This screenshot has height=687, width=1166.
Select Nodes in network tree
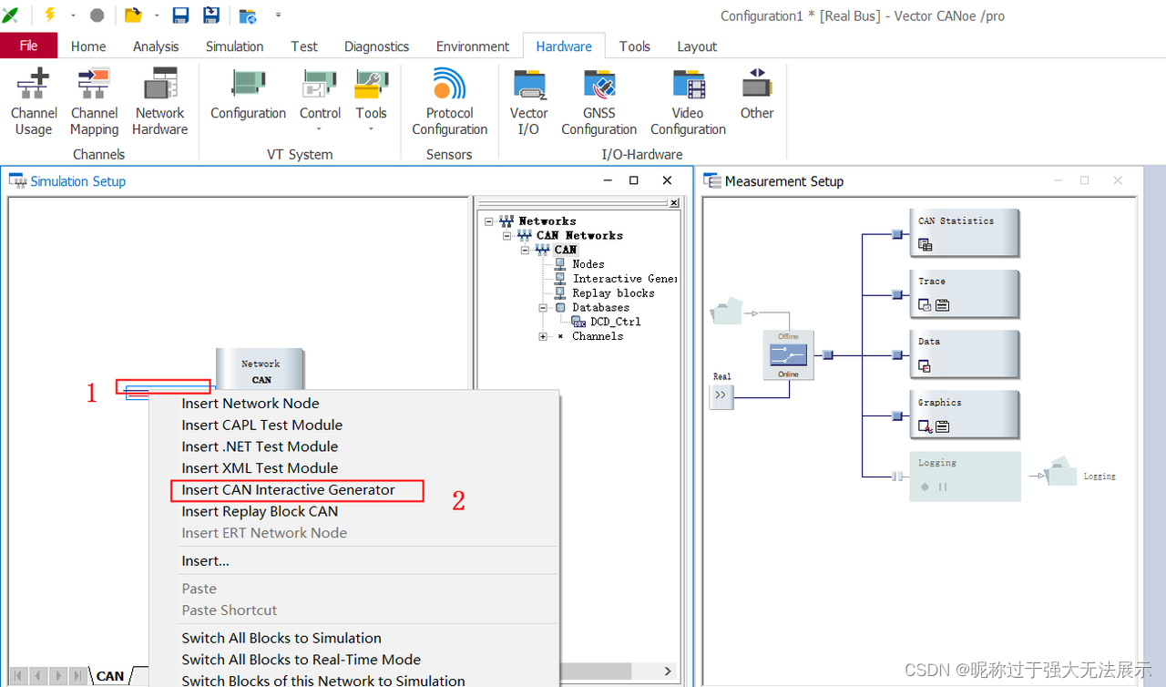coord(588,264)
